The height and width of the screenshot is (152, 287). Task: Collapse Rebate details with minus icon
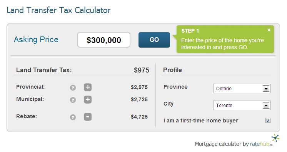point(88,117)
